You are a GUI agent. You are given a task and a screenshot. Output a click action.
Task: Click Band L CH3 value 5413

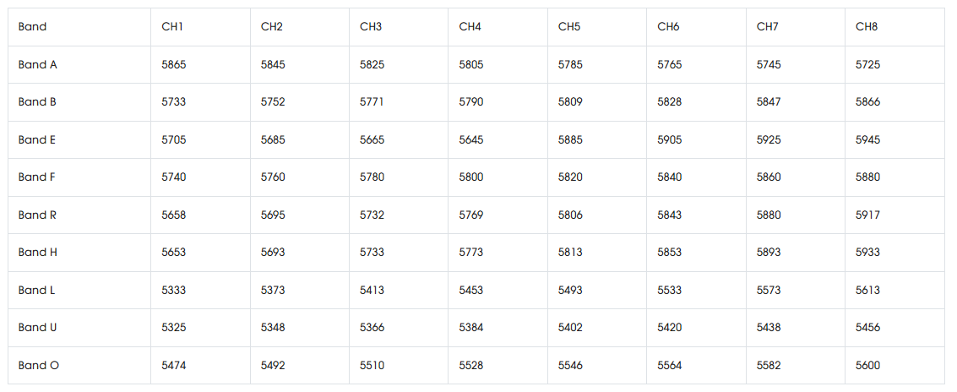(x=372, y=290)
